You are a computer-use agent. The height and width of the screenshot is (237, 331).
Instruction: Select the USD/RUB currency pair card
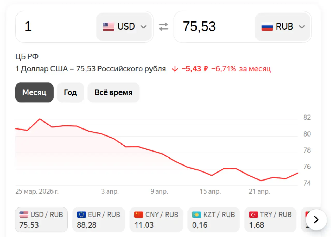pyautogui.click(x=41, y=219)
